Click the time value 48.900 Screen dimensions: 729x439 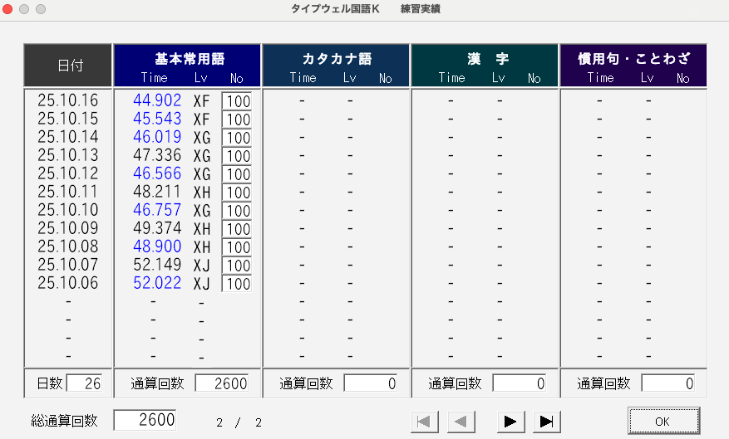(157, 246)
